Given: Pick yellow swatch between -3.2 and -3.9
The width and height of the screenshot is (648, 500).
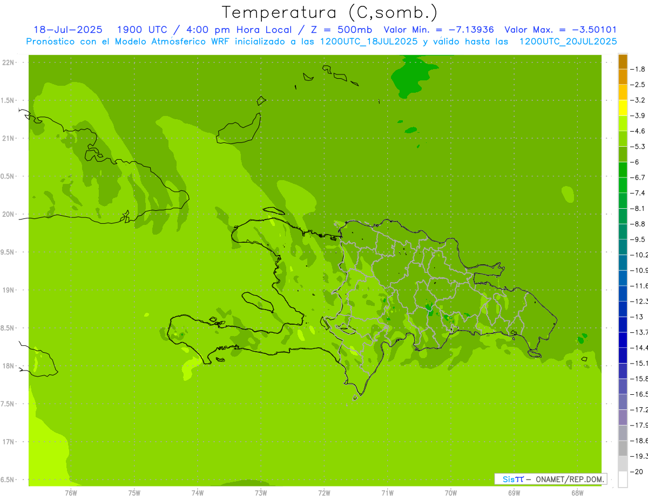Looking at the screenshot, I should coord(623,108).
